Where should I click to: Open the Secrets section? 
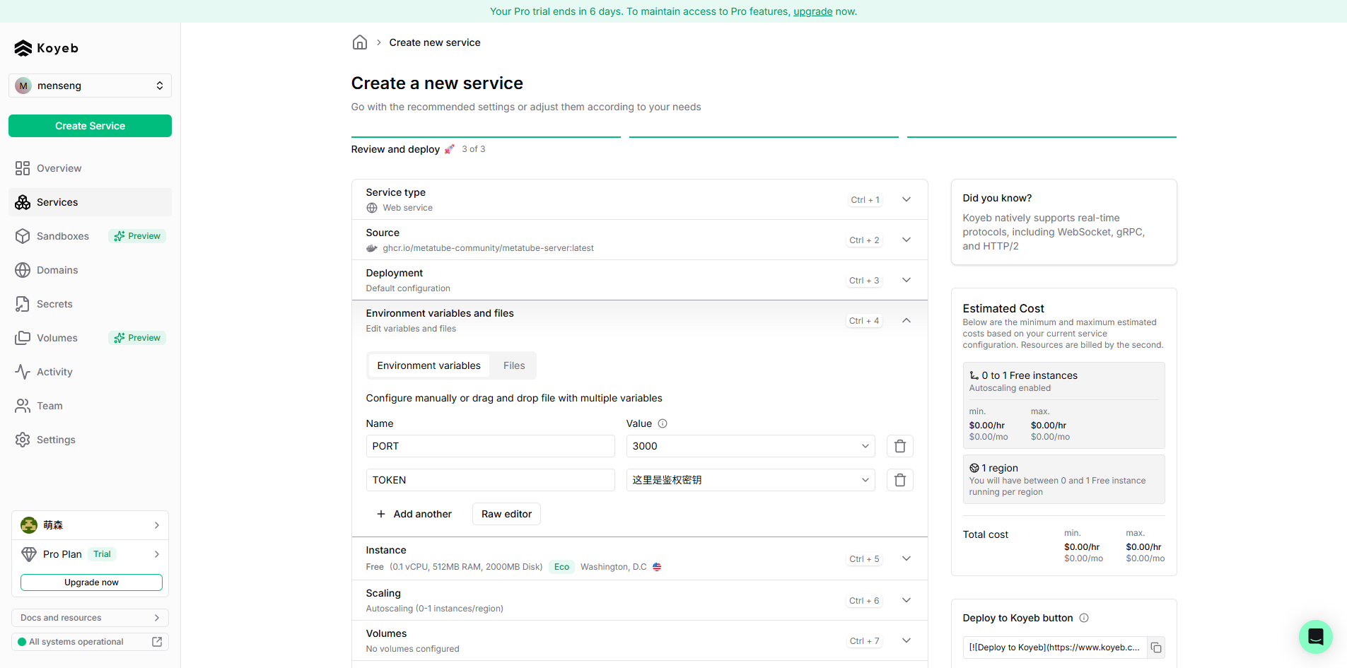(x=54, y=304)
